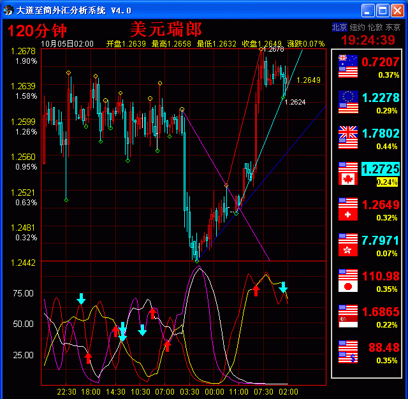
Task: Minimize the 大道至简外汇分析系统 window
Action: tap(368, 11)
